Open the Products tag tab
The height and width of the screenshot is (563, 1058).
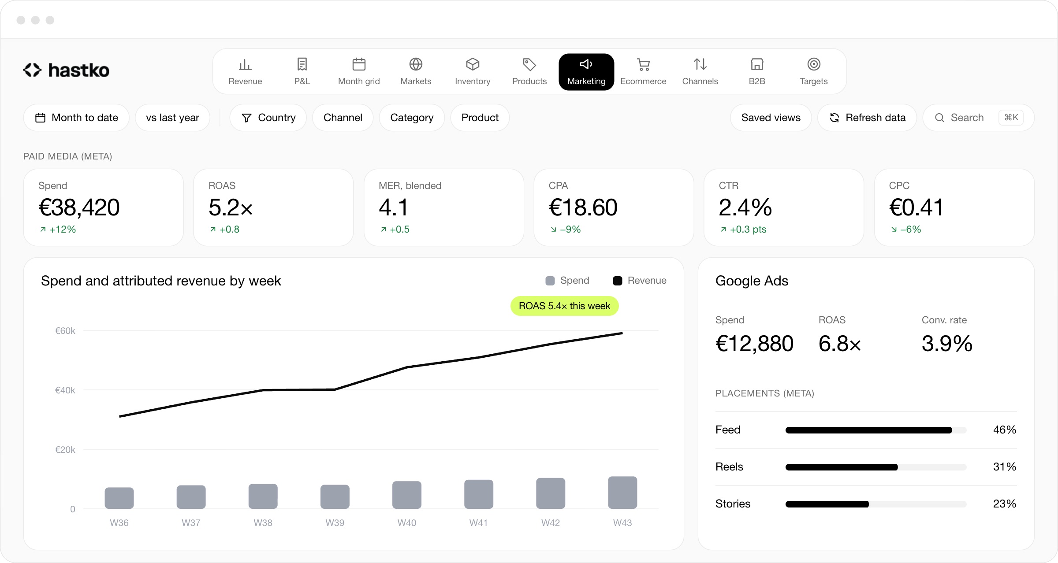pyautogui.click(x=529, y=72)
